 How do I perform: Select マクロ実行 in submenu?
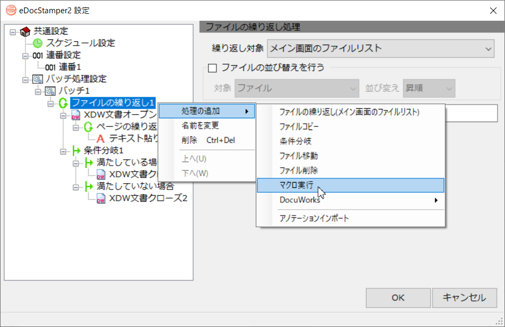click(351, 185)
